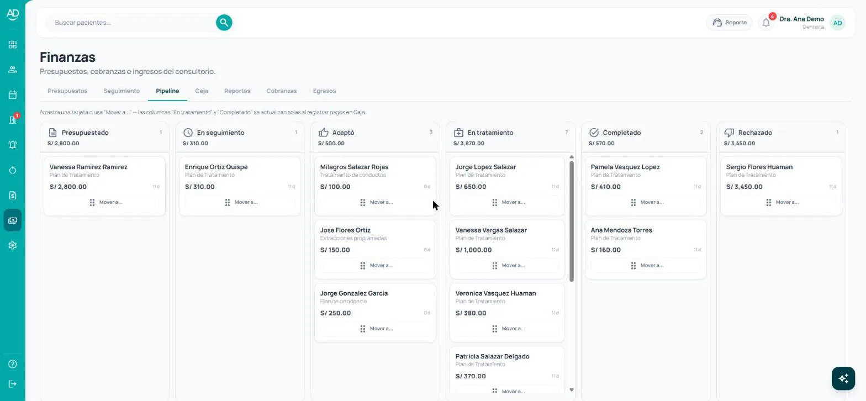Open Mover a for Vanessa Vargas Salazar

tap(507, 266)
